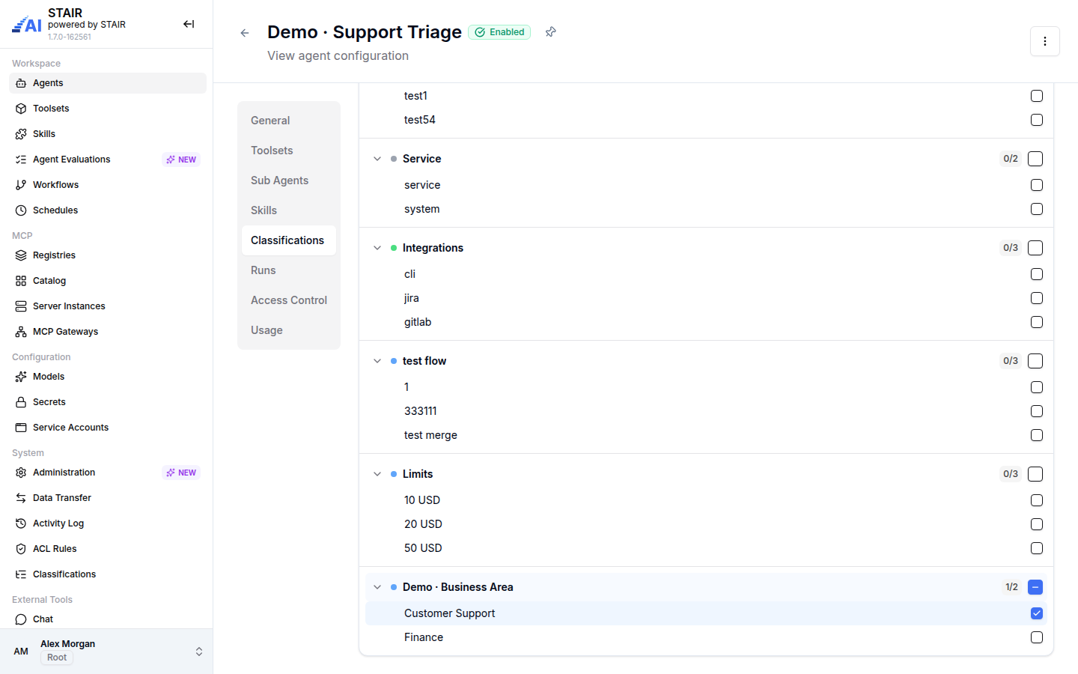The height and width of the screenshot is (674, 1078).
Task: Check the test54 checkbox
Action: (x=1037, y=120)
